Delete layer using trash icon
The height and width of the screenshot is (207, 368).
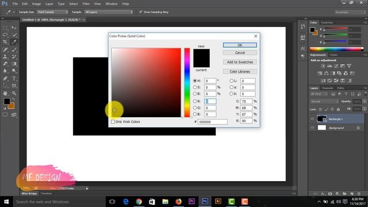[359, 194]
